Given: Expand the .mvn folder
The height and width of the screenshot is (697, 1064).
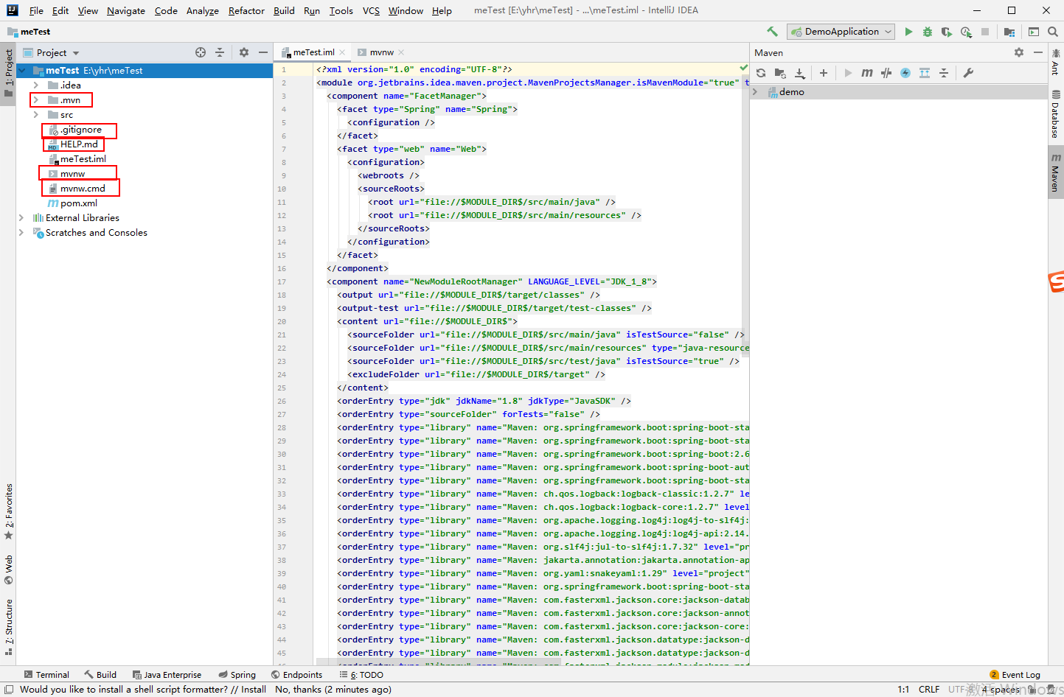Looking at the screenshot, I should [x=35, y=100].
